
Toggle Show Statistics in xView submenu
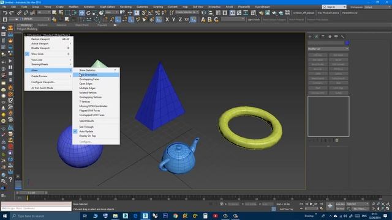[96, 70]
